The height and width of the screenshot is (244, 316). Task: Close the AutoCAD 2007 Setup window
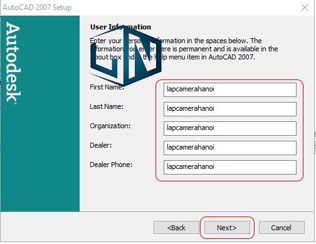point(305,8)
